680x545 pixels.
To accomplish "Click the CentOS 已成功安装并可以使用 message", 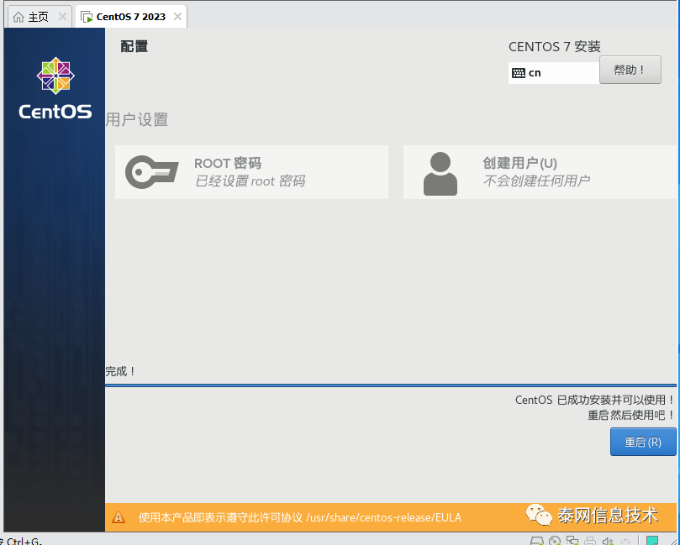I will pos(594,400).
